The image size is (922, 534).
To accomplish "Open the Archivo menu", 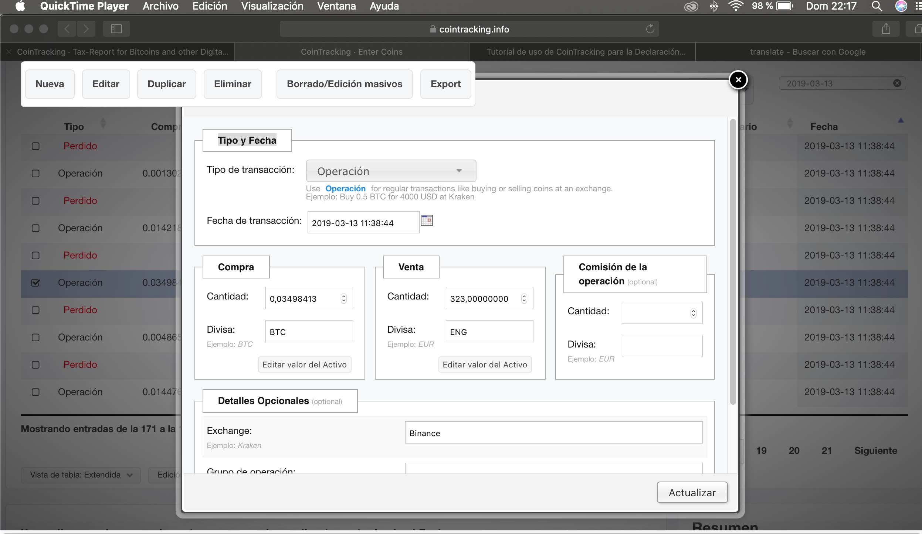I will point(160,6).
